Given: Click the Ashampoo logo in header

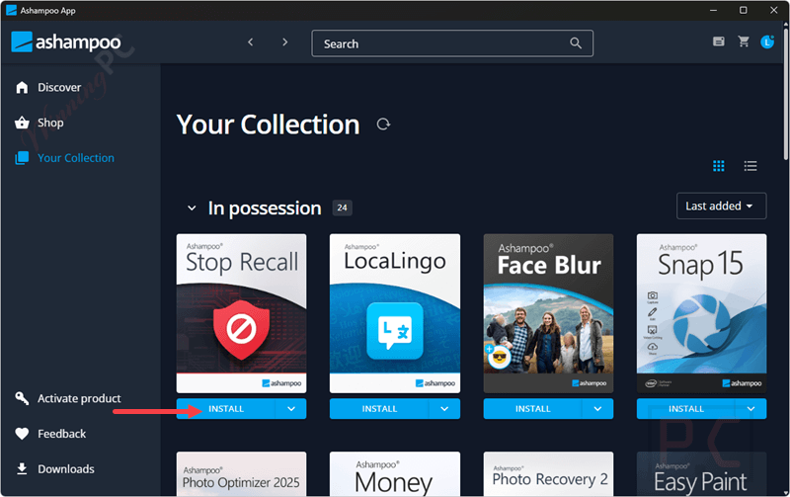Looking at the screenshot, I should (x=66, y=42).
